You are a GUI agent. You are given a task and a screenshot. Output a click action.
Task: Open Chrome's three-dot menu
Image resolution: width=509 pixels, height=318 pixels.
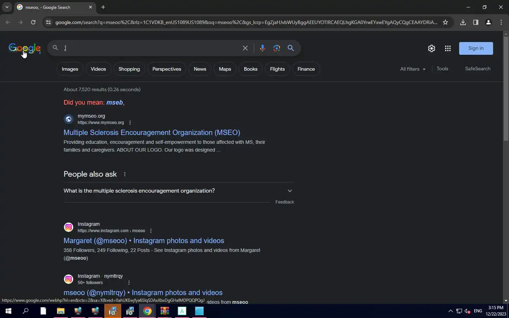(x=501, y=22)
